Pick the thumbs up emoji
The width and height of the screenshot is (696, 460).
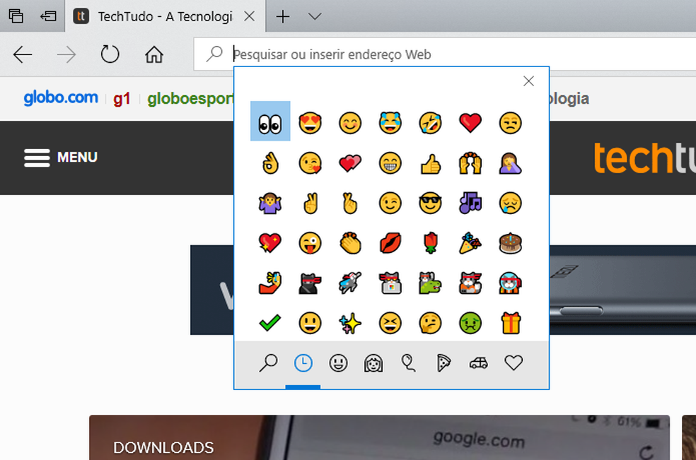(x=431, y=163)
